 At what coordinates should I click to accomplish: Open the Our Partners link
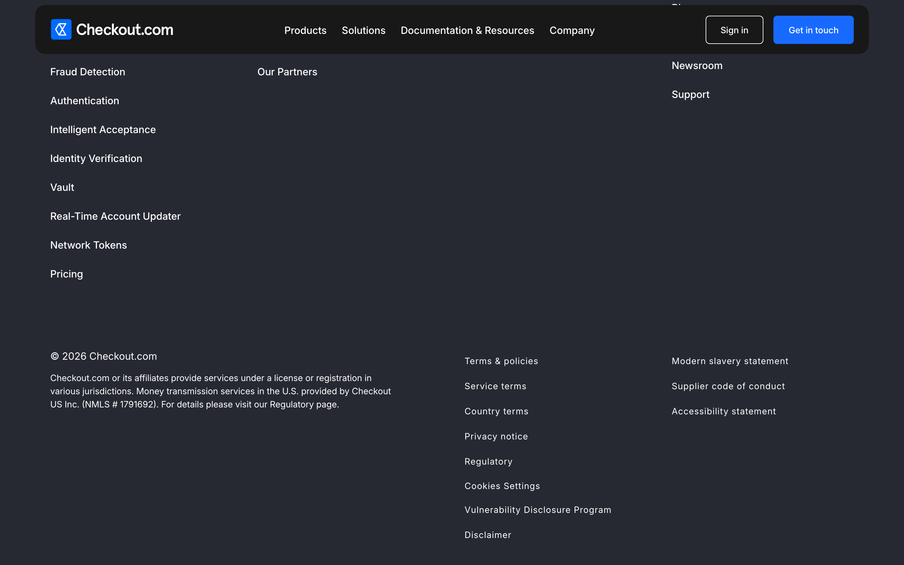click(x=287, y=72)
